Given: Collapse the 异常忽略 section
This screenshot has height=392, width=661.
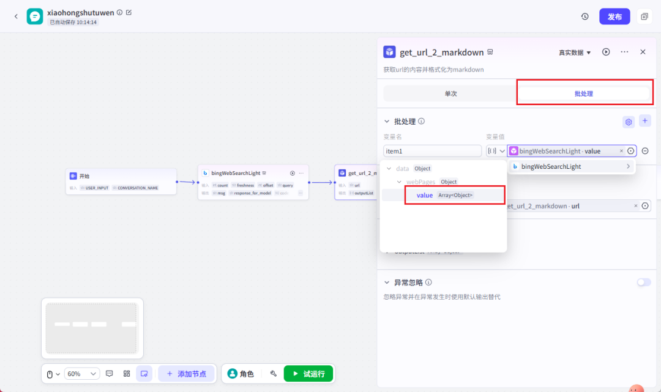Looking at the screenshot, I should (387, 283).
